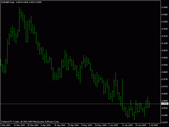
Task: Click the 0.9285 price axis label
Action: coord(165,29)
